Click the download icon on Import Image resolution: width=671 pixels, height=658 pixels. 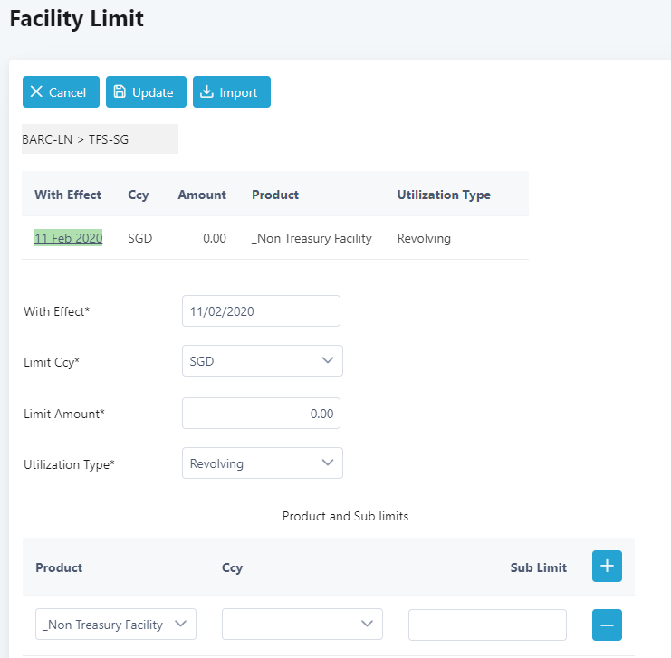tap(206, 91)
